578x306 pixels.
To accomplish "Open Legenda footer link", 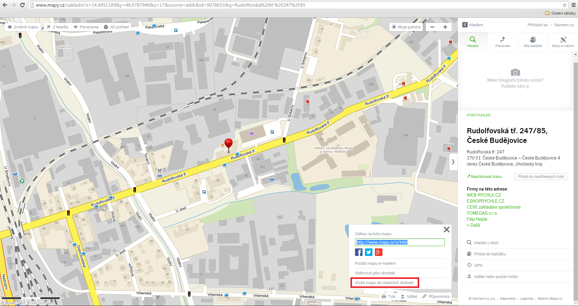I will click(526, 298).
